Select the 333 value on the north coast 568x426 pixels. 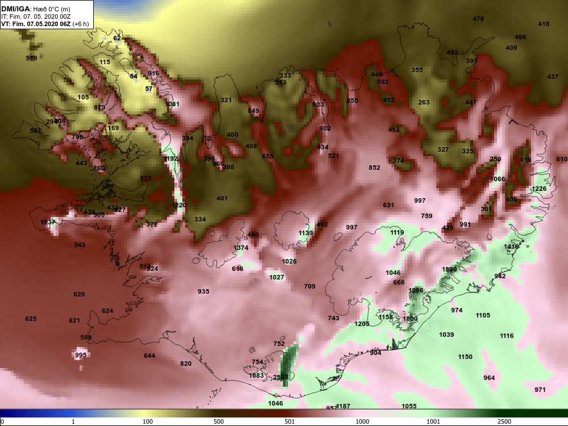(x=285, y=76)
